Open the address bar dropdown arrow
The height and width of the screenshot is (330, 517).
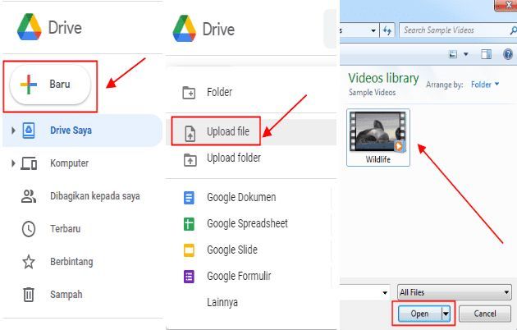373,30
